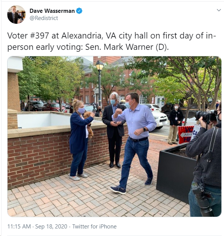Open the Dave Wasserman display name link

coord(52,11)
